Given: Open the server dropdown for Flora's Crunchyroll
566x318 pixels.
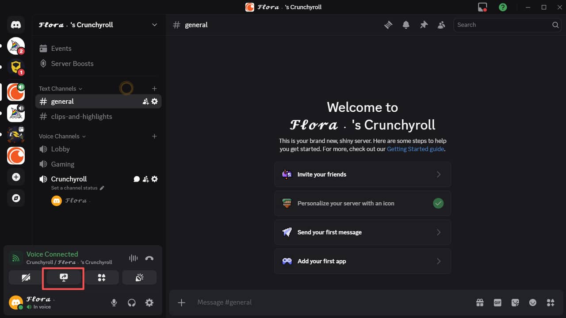Looking at the screenshot, I should pos(154,25).
